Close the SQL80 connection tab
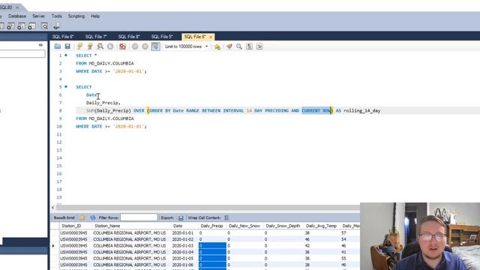 coord(17,7)
